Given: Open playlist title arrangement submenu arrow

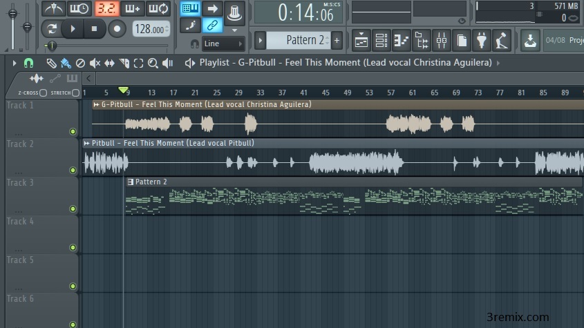Looking at the screenshot, I should tap(498, 63).
